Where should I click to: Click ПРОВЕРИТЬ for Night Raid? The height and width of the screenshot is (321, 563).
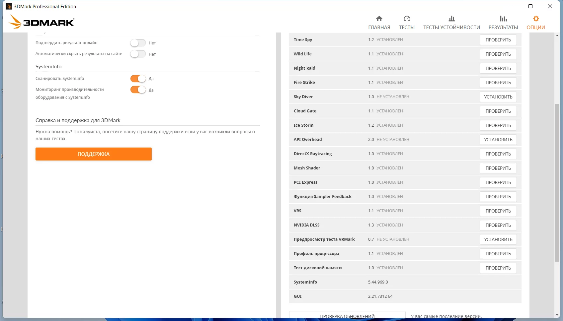click(x=498, y=68)
